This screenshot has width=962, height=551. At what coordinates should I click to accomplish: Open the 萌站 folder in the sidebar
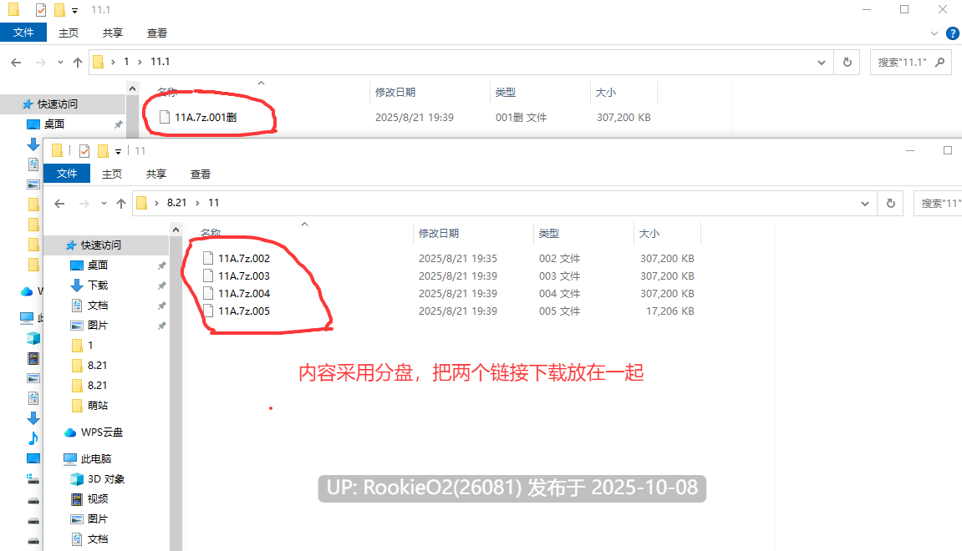click(x=98, y=406)
